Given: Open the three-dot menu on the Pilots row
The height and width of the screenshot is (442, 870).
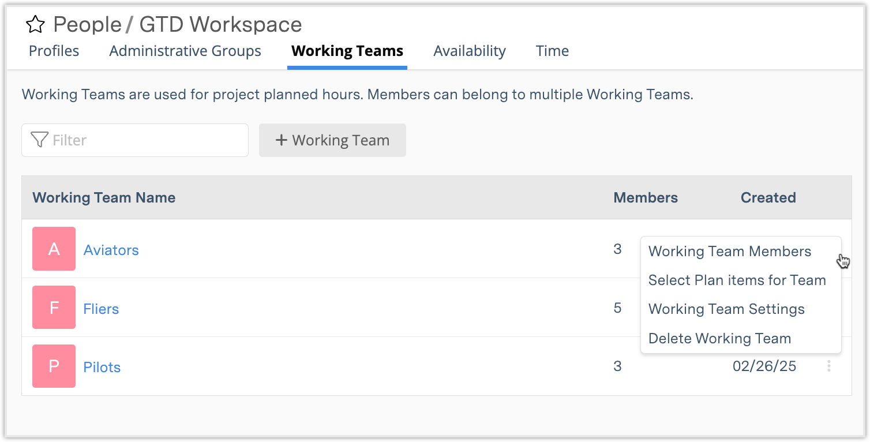Looking at the screenshot, I should click(828, 366).
